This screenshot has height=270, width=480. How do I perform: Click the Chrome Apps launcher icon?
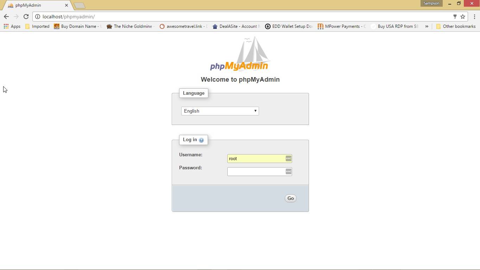[6, 26]
